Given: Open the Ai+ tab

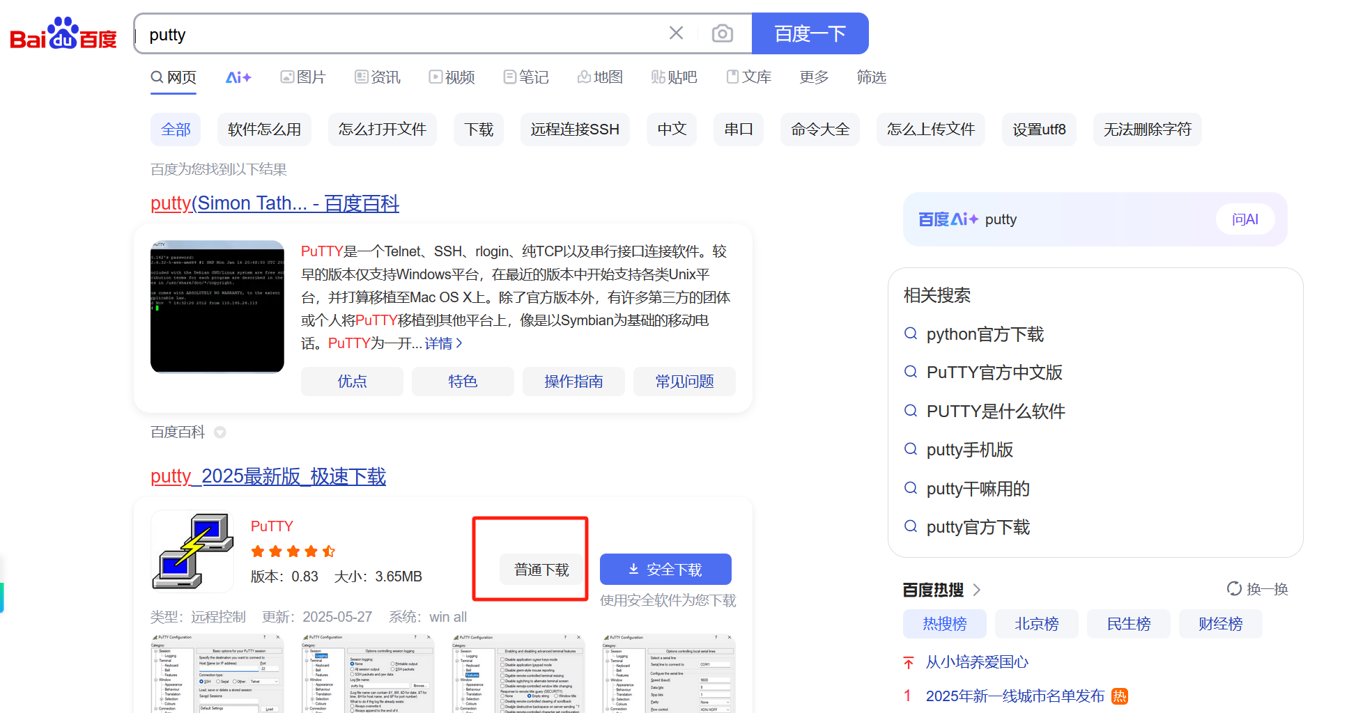Looking at the screenshot, I should [238, 77].
